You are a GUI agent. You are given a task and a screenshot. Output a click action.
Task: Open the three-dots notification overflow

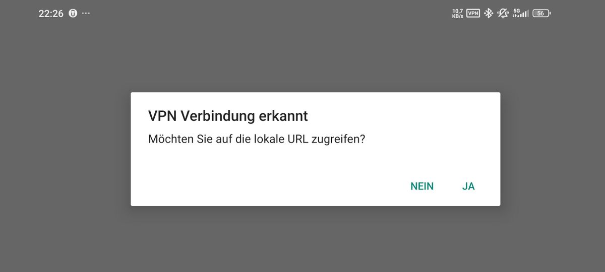tap(86, 13)
